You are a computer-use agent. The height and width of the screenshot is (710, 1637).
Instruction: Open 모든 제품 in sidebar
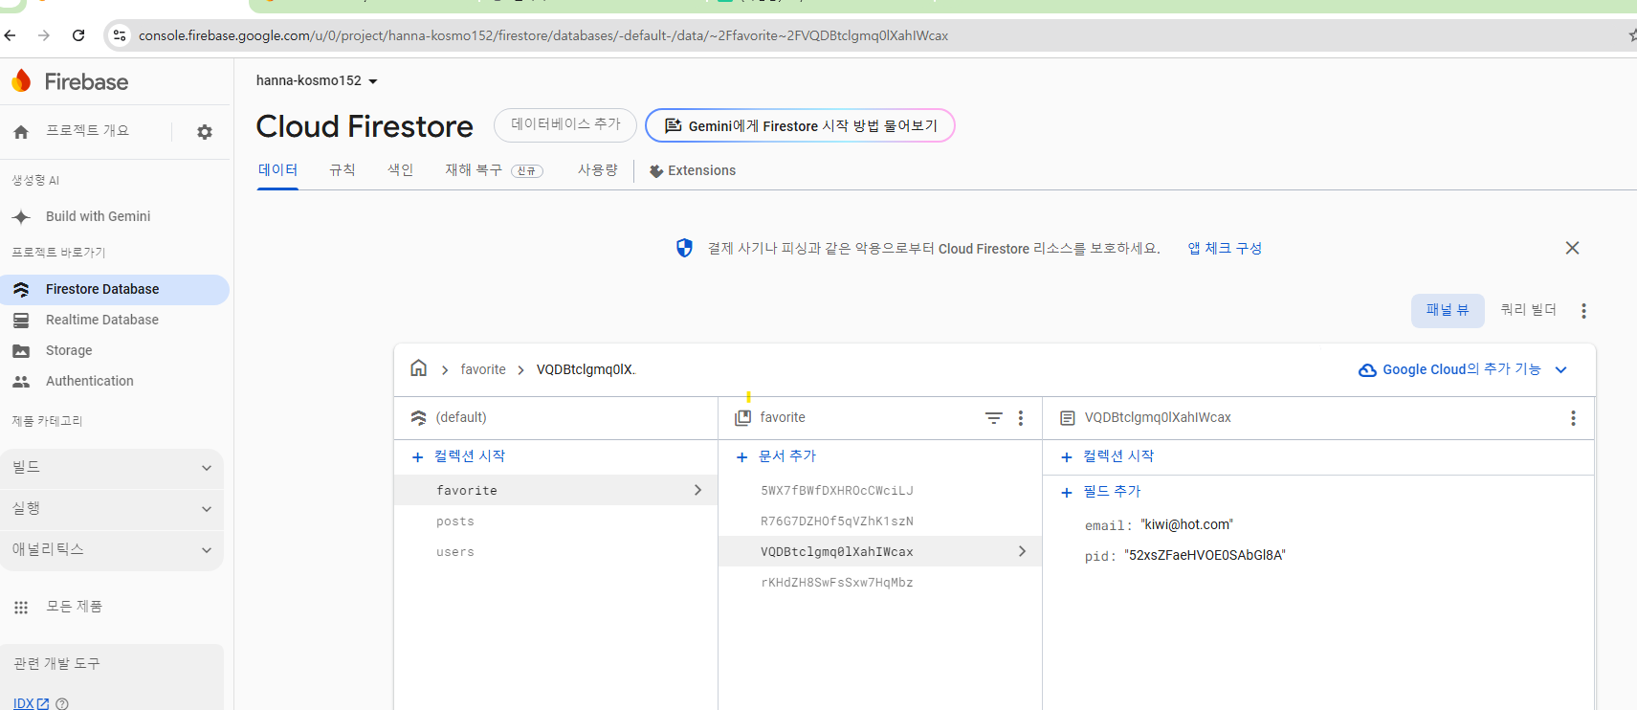[x=74, y=607]
